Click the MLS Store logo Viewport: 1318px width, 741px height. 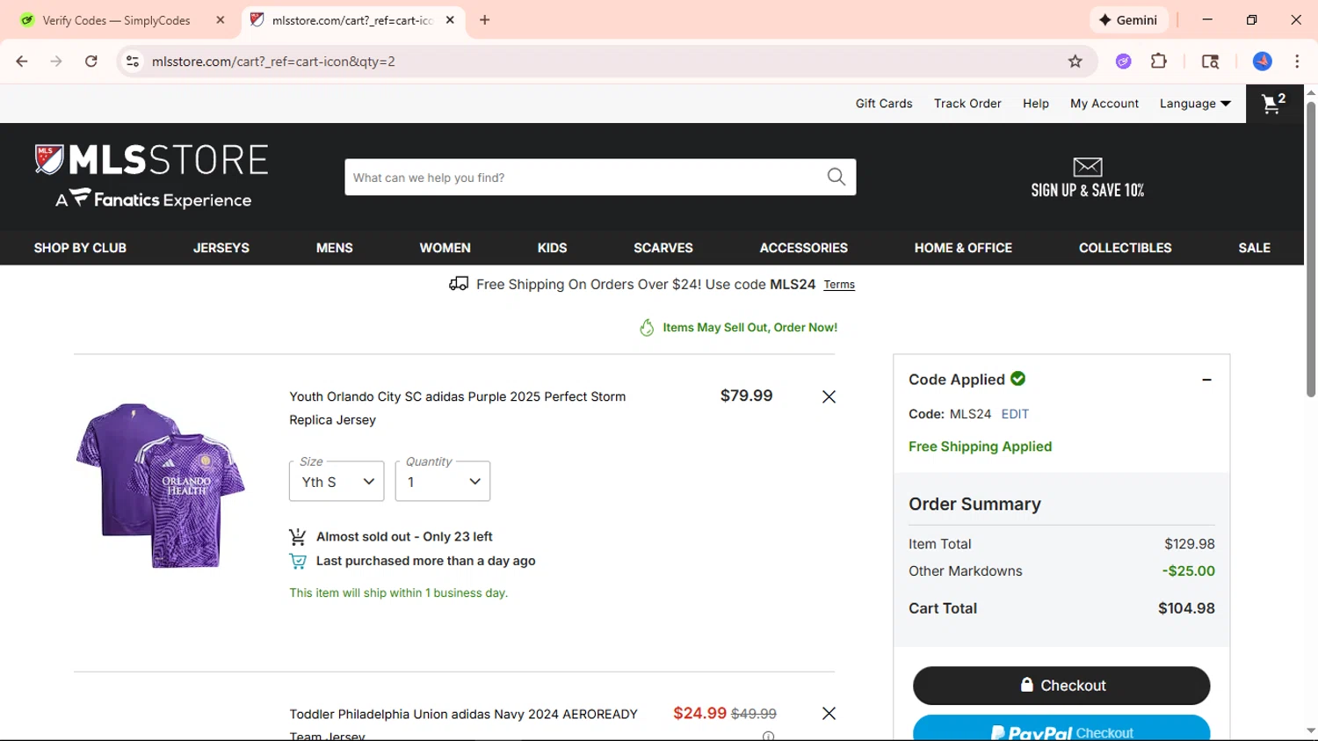[151, 176]
